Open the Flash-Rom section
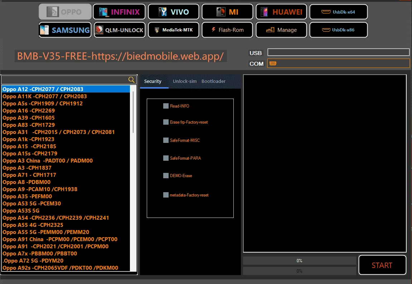This screenshot has height=284, width=412. 227,30
